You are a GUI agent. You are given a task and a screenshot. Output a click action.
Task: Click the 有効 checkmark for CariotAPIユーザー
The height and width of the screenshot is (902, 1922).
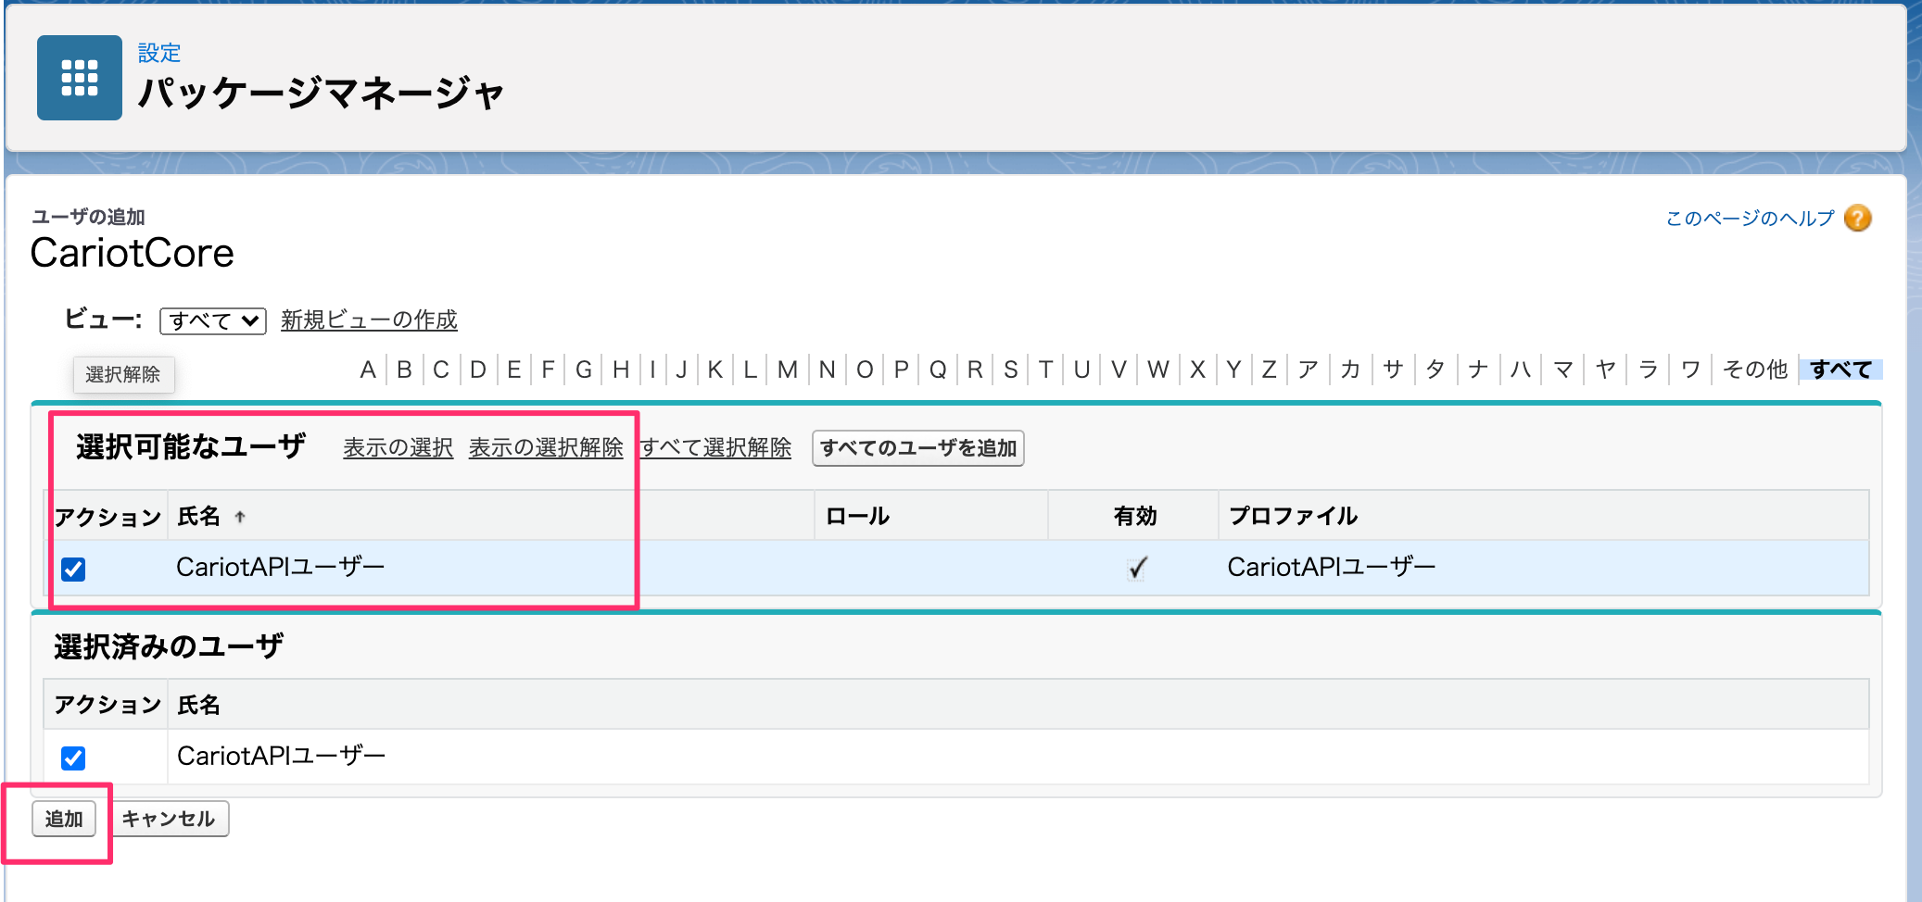[1137, 568]
